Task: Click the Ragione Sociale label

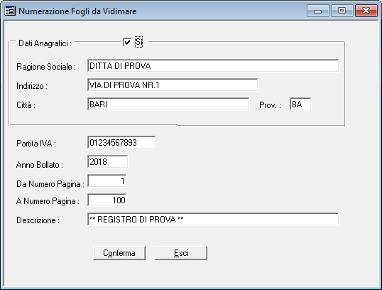Action: click(x=46, y=67)
